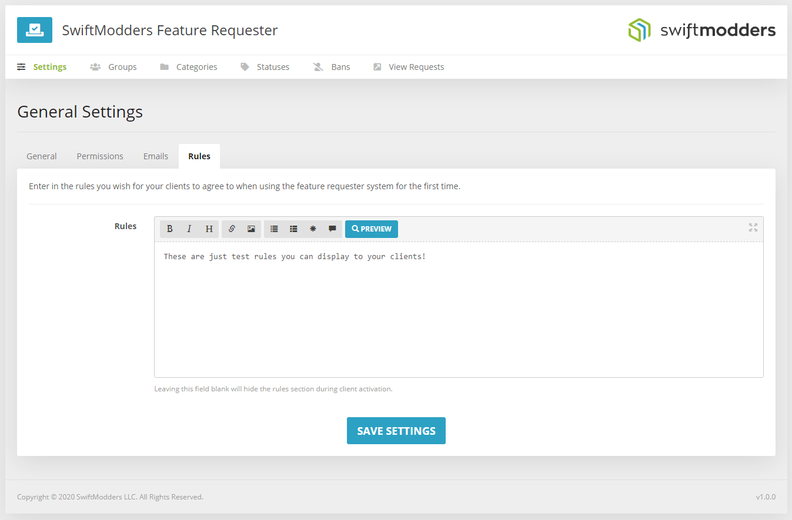
Task: Click the 'Leaving this field blank' hint text
Action: tap(273, 389)
